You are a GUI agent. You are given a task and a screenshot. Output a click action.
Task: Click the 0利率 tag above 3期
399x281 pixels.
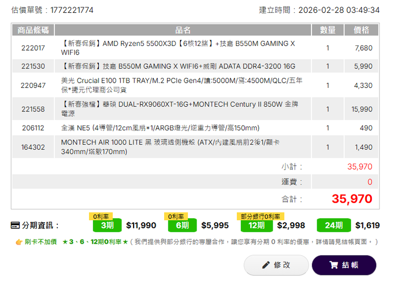pos(101,217)
